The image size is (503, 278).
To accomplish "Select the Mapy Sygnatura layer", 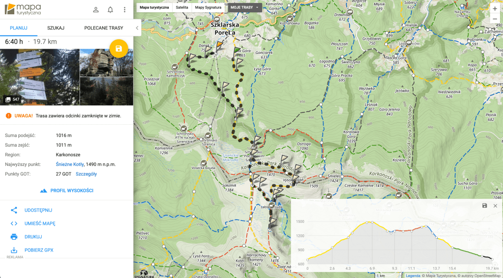I will coord(208,7).
